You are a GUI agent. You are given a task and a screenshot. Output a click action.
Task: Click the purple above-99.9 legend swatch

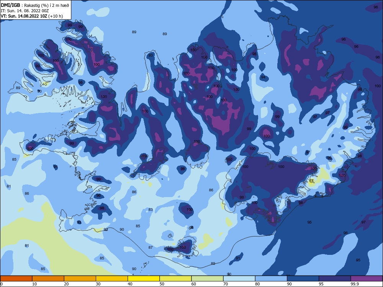click(x=367, y=279)
